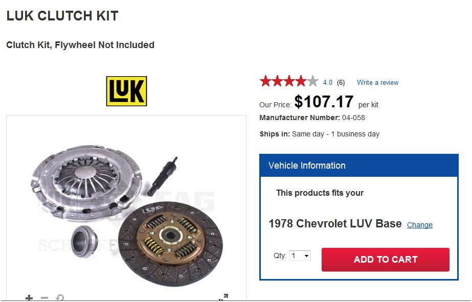Screen dimensions: 472x302
Task: Click the $107.17 price text
Action: click(324, 102)
